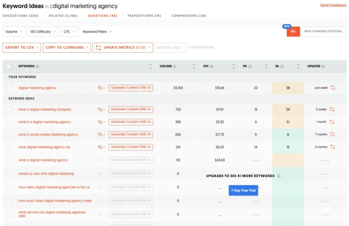Toggle the select-all checkbox in table header
This screenshot has height=226, width=349.
[8, 66]
